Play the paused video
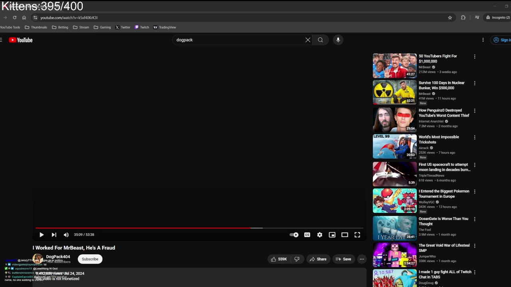 [42, 235]
